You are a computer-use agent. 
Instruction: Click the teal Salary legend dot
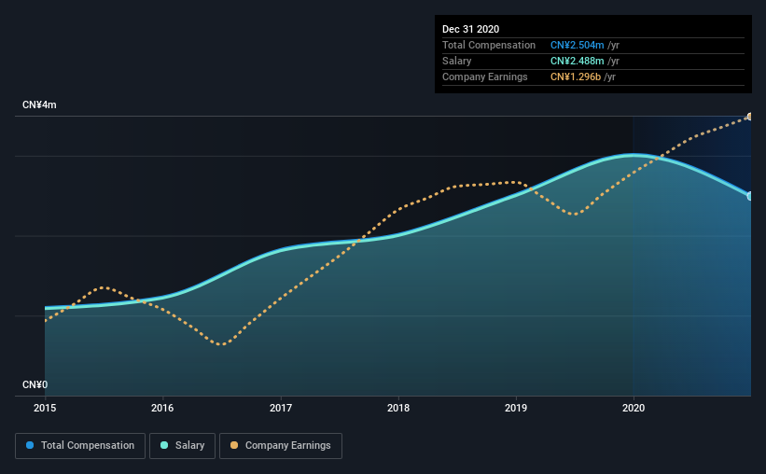click(164, 445)
